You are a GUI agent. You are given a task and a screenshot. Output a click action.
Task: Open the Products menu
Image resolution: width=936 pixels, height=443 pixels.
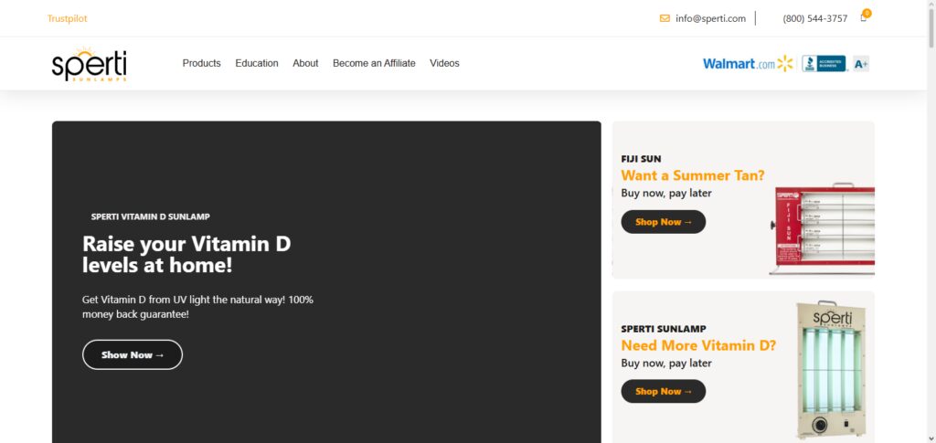point(202,63)
